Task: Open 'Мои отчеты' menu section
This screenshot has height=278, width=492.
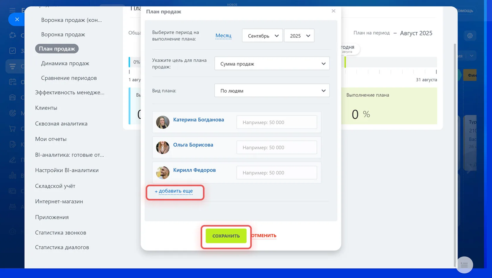Action: pyautogui.click(x=51, y=139)
